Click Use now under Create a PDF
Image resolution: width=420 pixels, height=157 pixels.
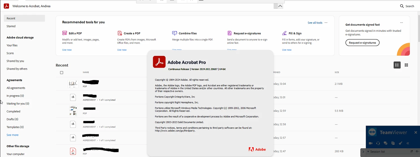(122, 50)
